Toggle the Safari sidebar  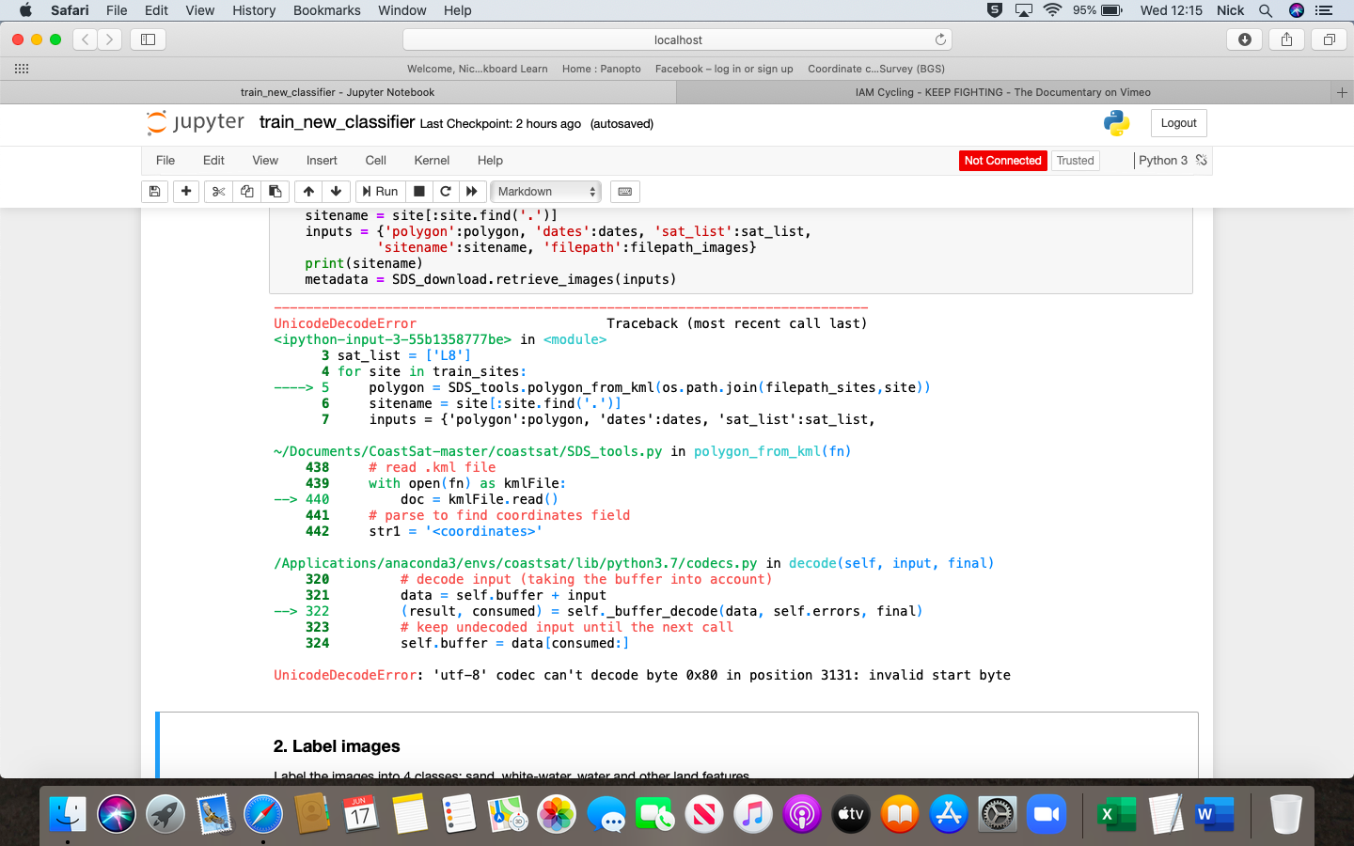pos(146,39)
